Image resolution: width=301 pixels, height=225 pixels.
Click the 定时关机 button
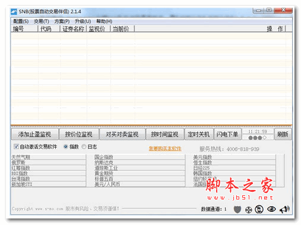(199, 134)
